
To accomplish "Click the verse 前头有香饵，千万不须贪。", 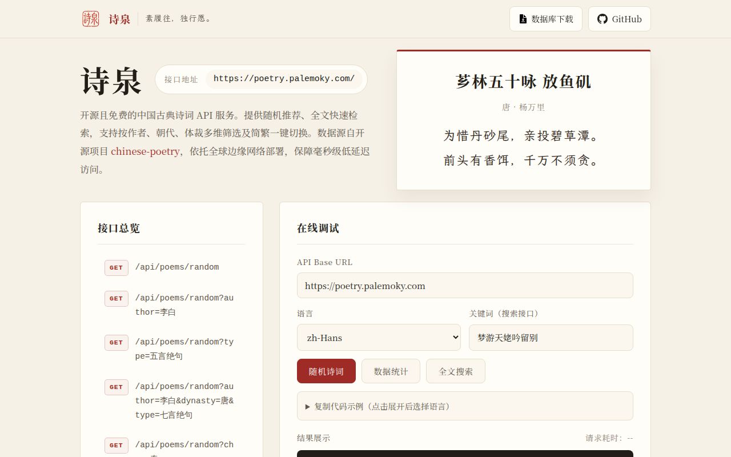I will pyautogui.click(x=523, y=161).
